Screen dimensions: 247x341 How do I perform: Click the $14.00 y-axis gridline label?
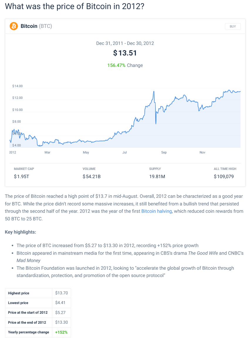click(17, 86)
